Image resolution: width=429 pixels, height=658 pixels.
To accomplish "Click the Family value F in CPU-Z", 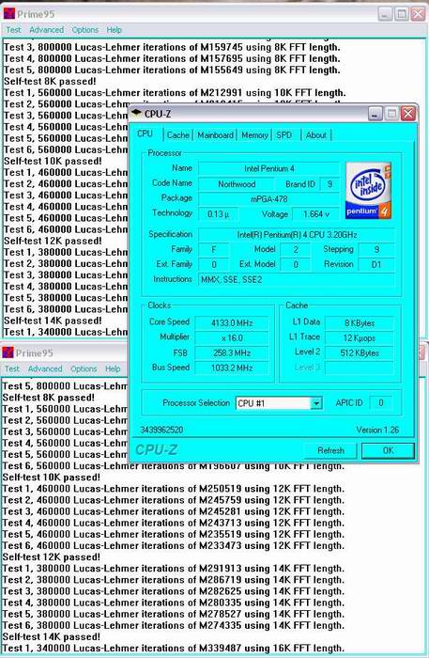I will tap(214, 250).
